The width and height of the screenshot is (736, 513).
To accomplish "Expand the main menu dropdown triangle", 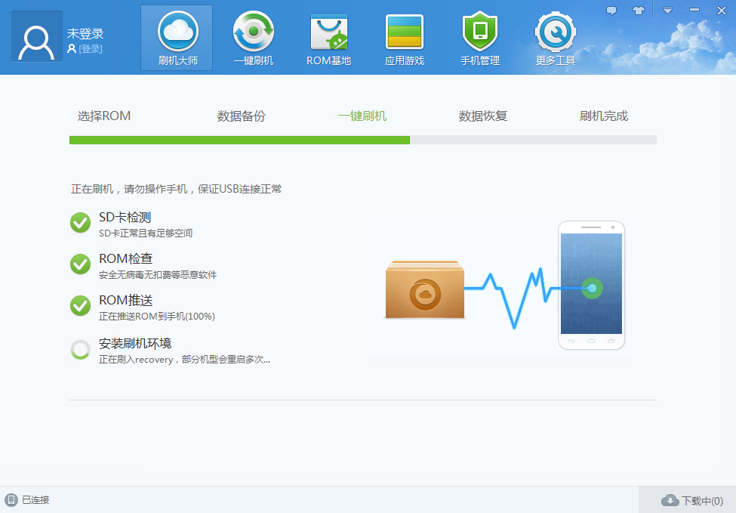I will pyautogui.click(x=667, y=11).
